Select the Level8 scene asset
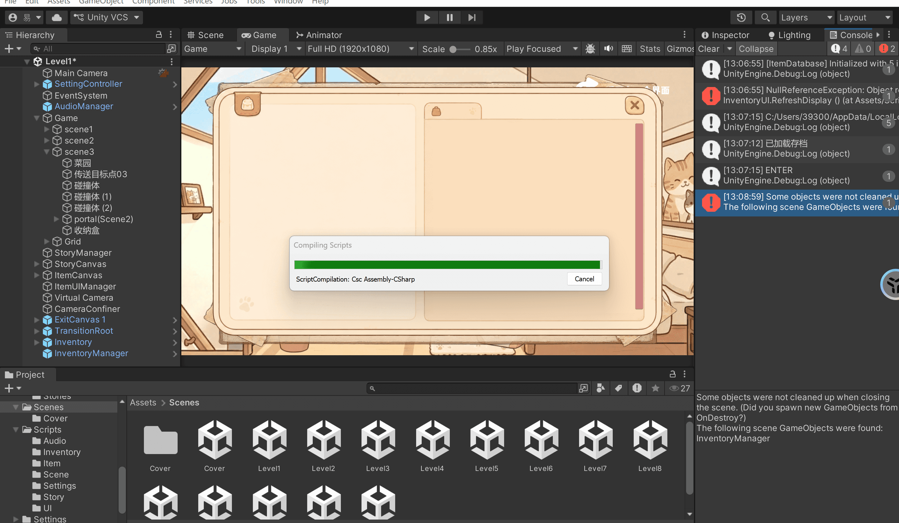 [650, 446]
